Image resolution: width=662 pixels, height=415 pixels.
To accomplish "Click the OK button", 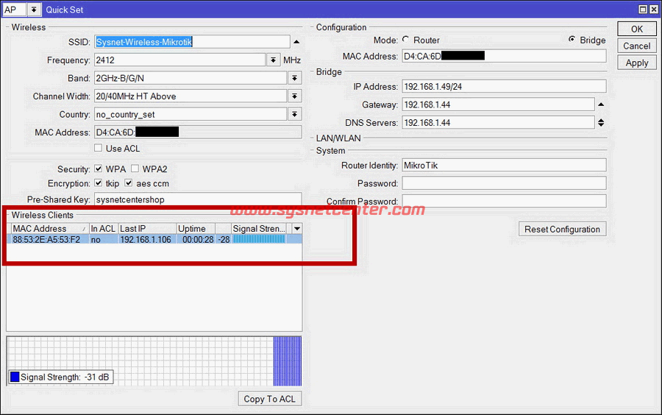I will click(637, 29).
